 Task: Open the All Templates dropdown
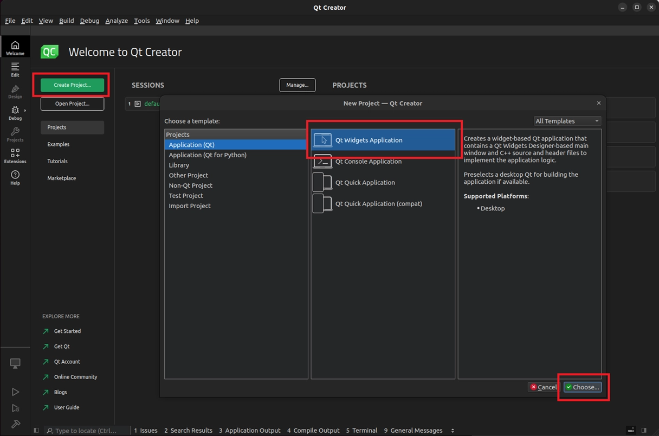(567, 121)
